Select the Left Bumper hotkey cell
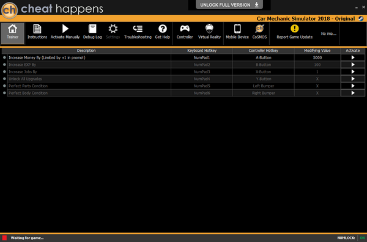The image size is (367, 242). coord(263,86)
